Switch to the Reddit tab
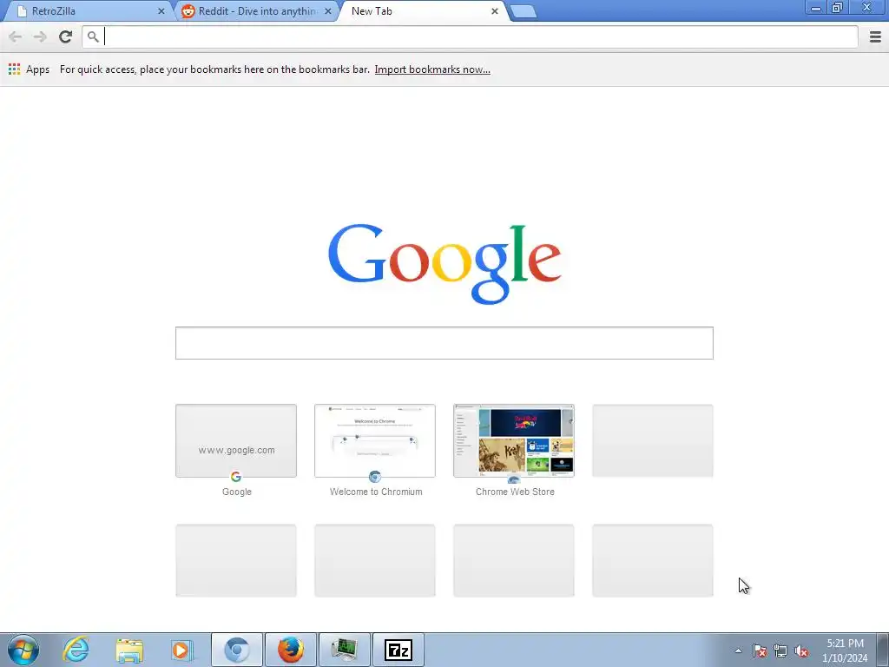Screen dimensions: 889x667 click(257, 10)
